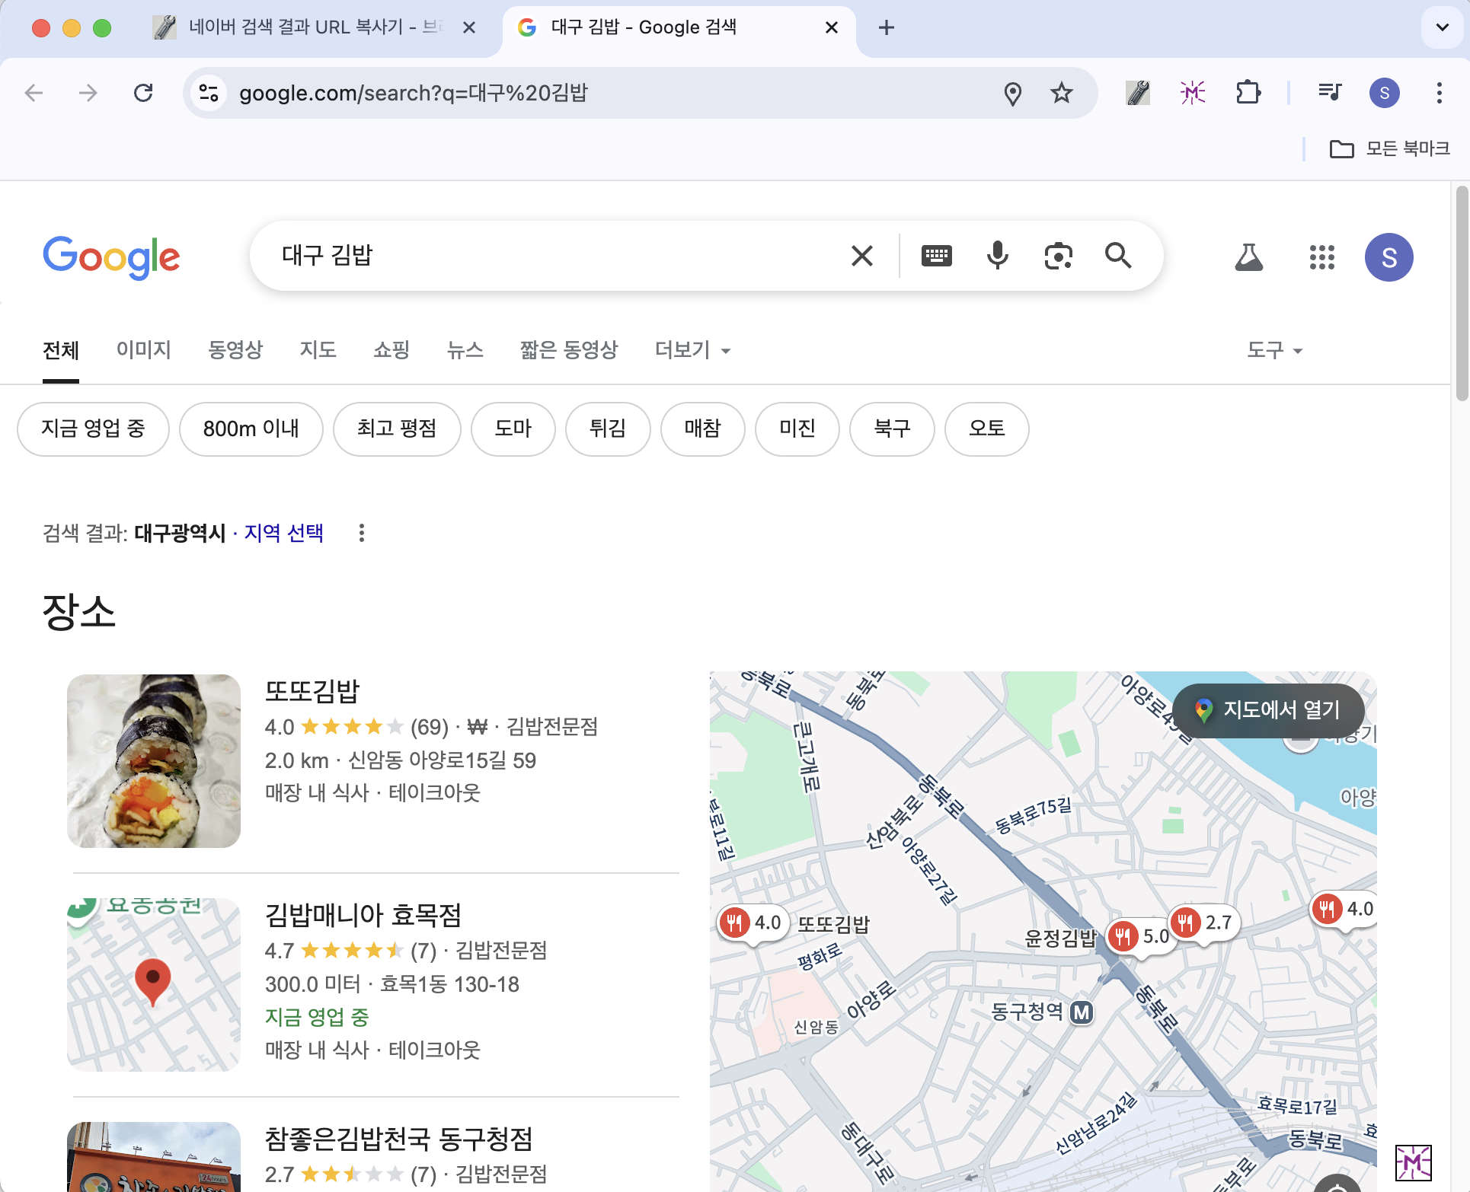Viewport: 1470px width, 1192px height.
Task: Click the location pin icon in address bar
Action: pyautogui.click(x=1013, y=94)
